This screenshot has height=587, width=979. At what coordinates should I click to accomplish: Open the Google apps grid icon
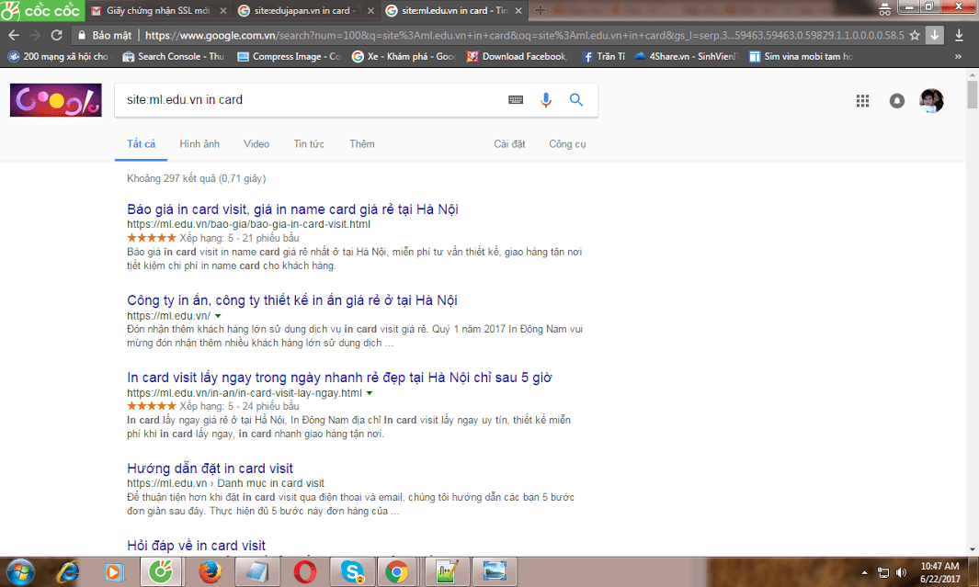point(863,100)
